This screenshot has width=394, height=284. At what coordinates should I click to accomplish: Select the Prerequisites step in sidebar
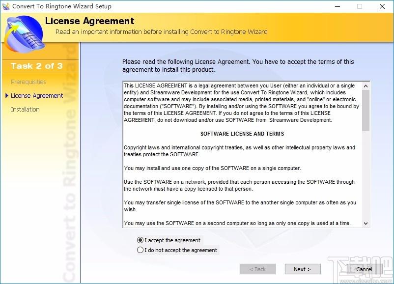pos(28,82)
